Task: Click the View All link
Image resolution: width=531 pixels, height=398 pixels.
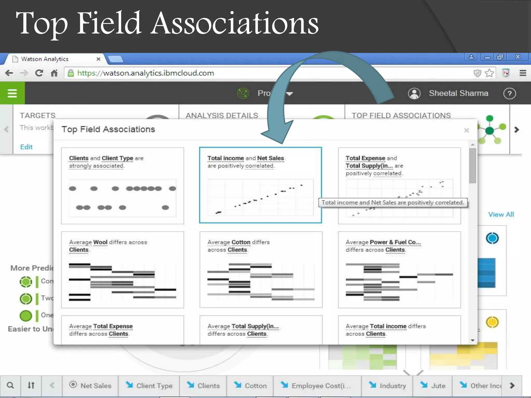Action: pos(501,214)
